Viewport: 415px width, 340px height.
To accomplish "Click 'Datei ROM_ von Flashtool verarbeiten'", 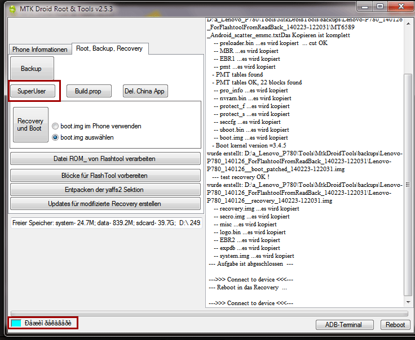I will [105, 159].
